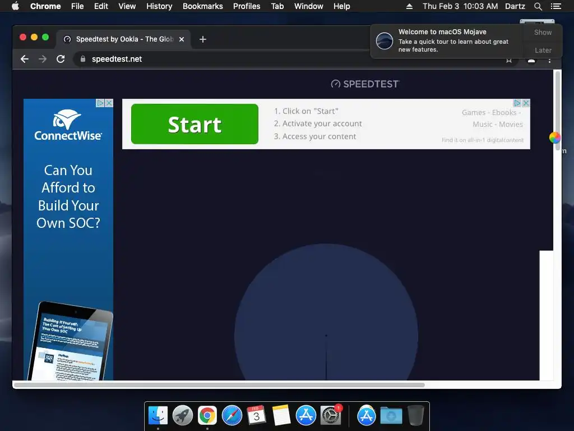Image resolution: width=574 pixels, height=431 pixels.
Task: Open the Chrome profile avatar
Action: pos(531,61)
